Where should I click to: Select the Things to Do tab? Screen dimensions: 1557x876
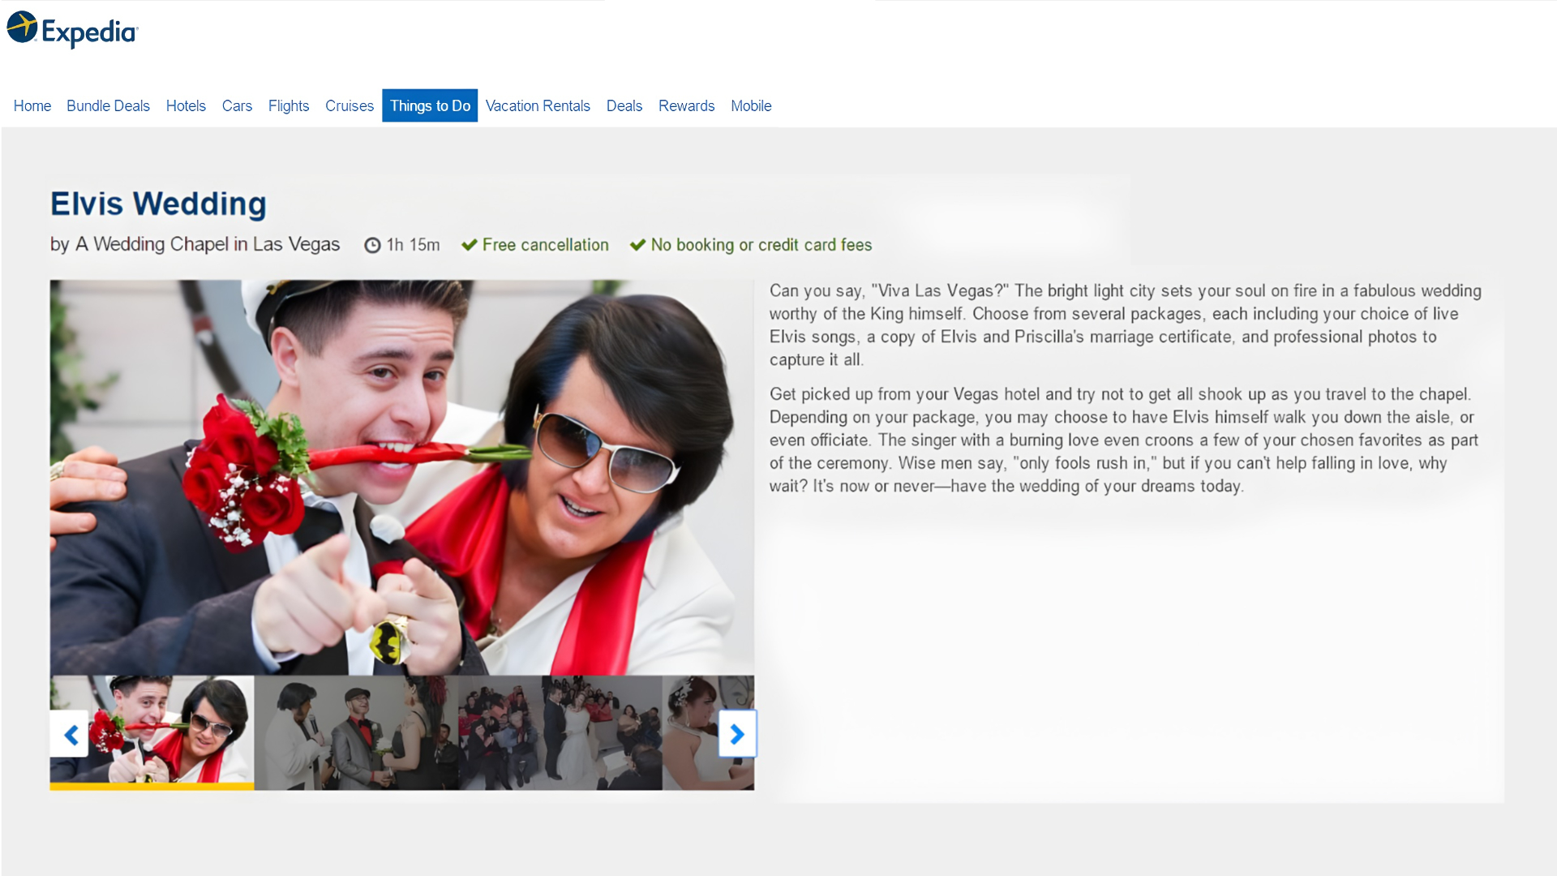tap(430, 106)
